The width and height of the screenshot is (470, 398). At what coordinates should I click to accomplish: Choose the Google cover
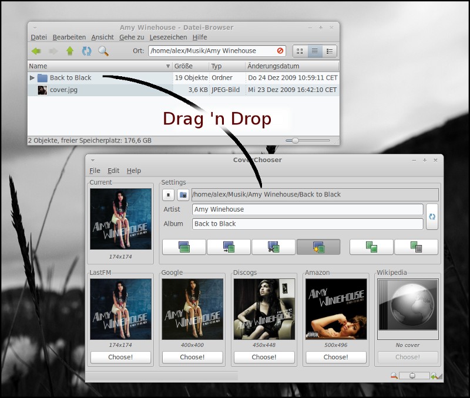point(192,357)
